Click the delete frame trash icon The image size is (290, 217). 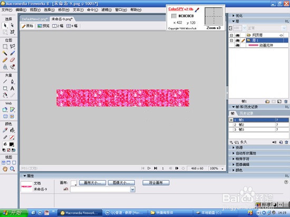(x=286, y=142)
